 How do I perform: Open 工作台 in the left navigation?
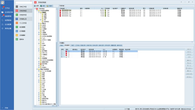(x=7, y=8)
